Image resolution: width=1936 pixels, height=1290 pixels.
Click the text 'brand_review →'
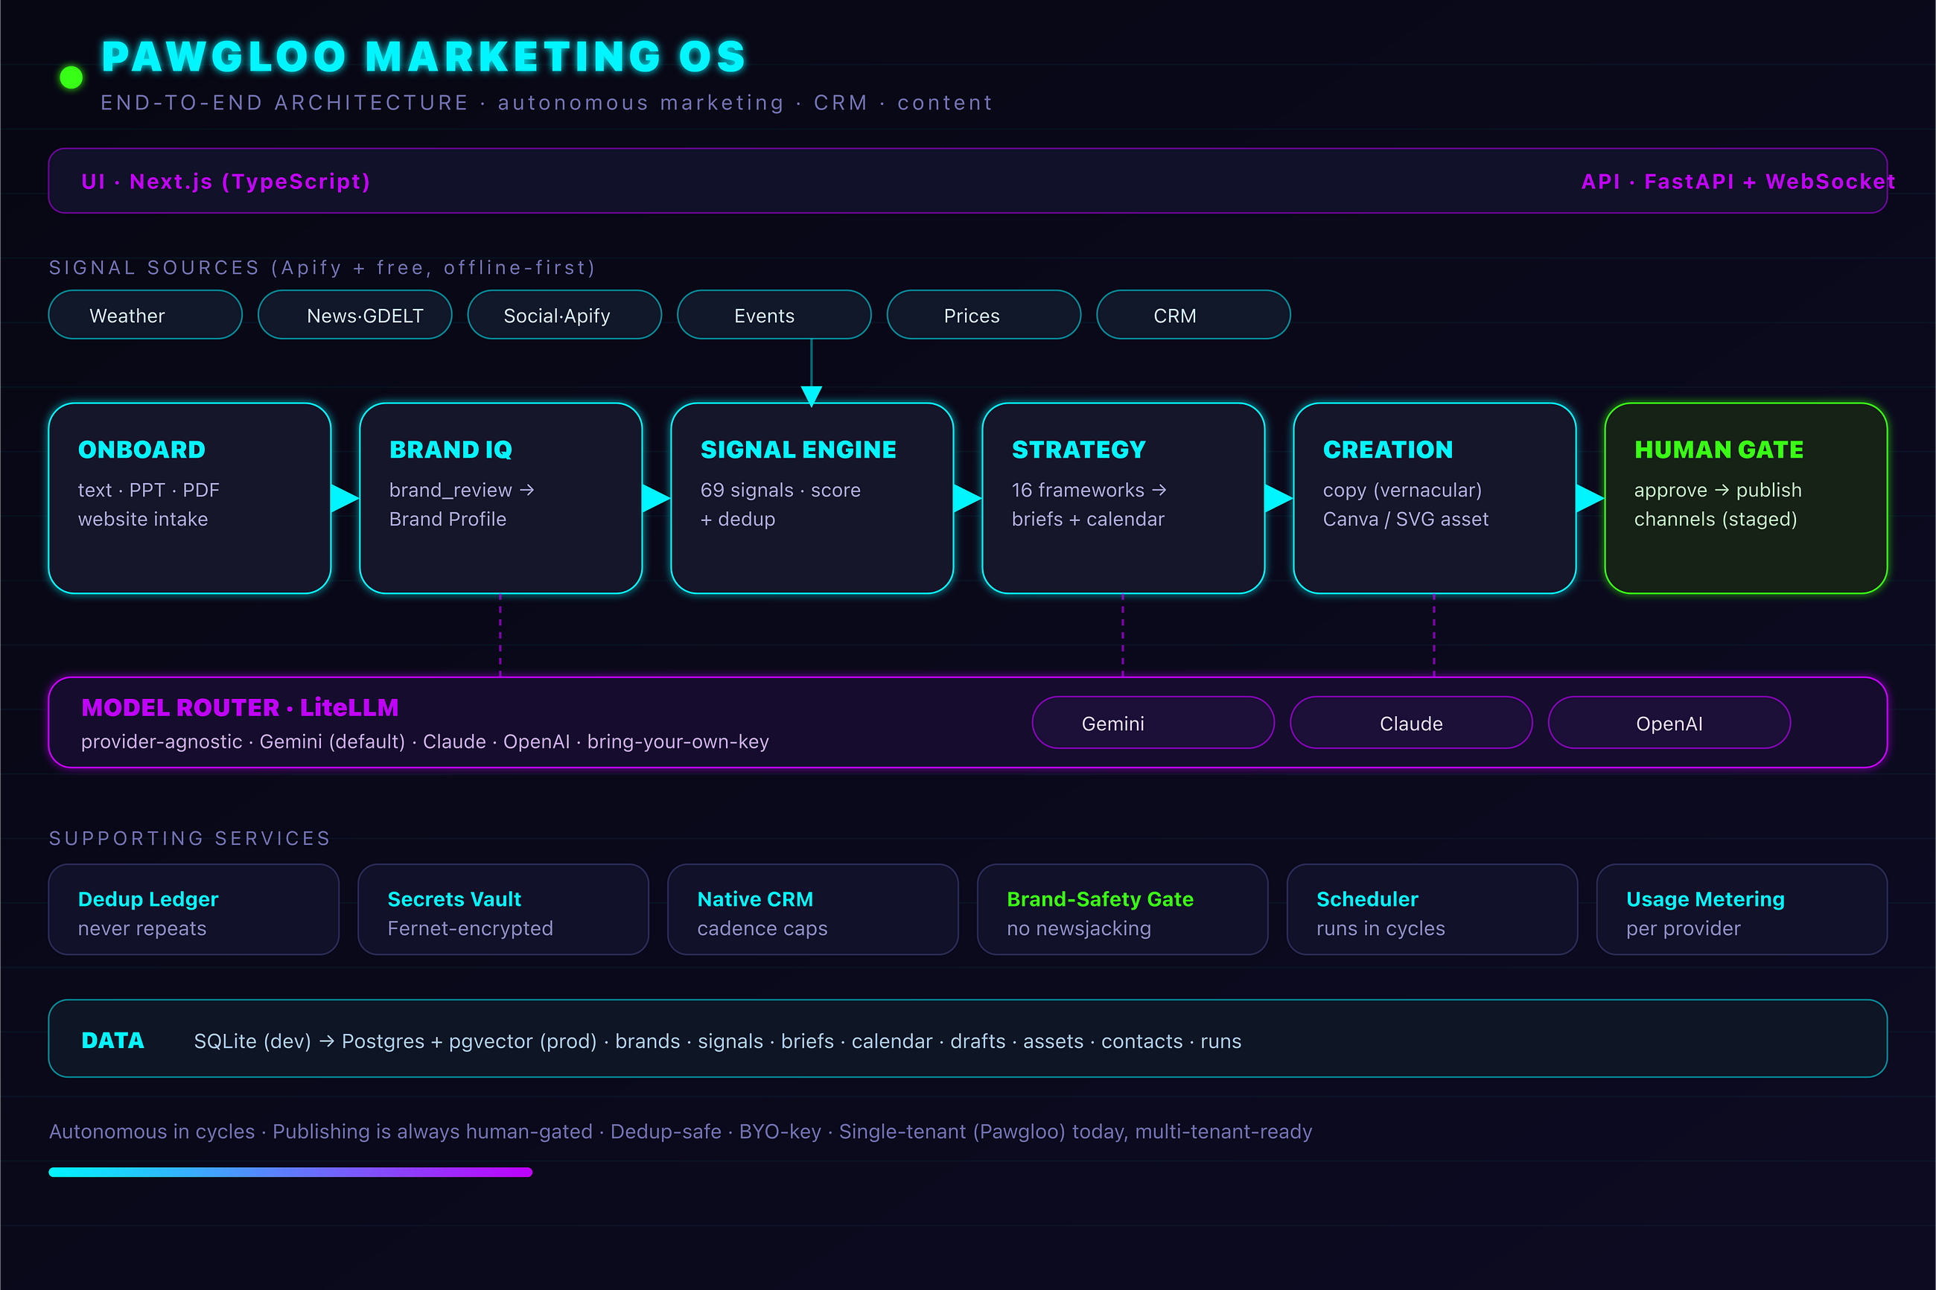pyautogui.click(x=462, y=491)
